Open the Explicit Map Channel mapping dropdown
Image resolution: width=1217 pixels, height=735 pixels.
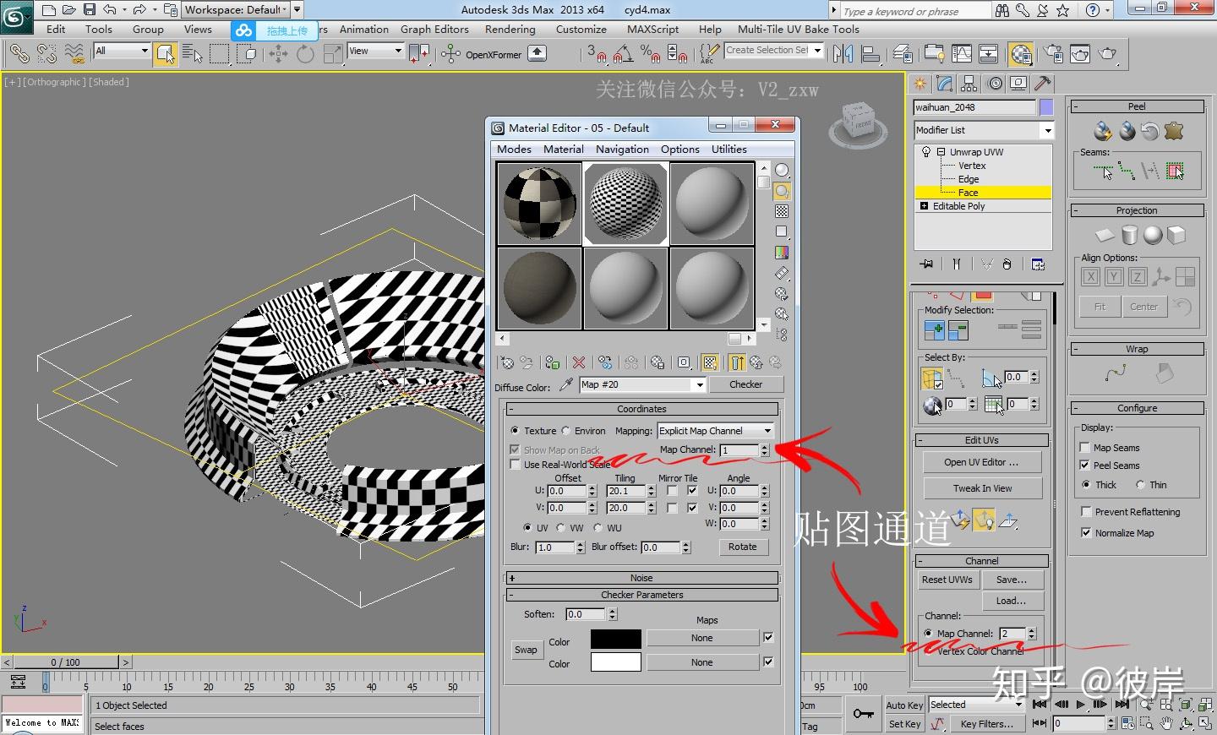[715, 431]
